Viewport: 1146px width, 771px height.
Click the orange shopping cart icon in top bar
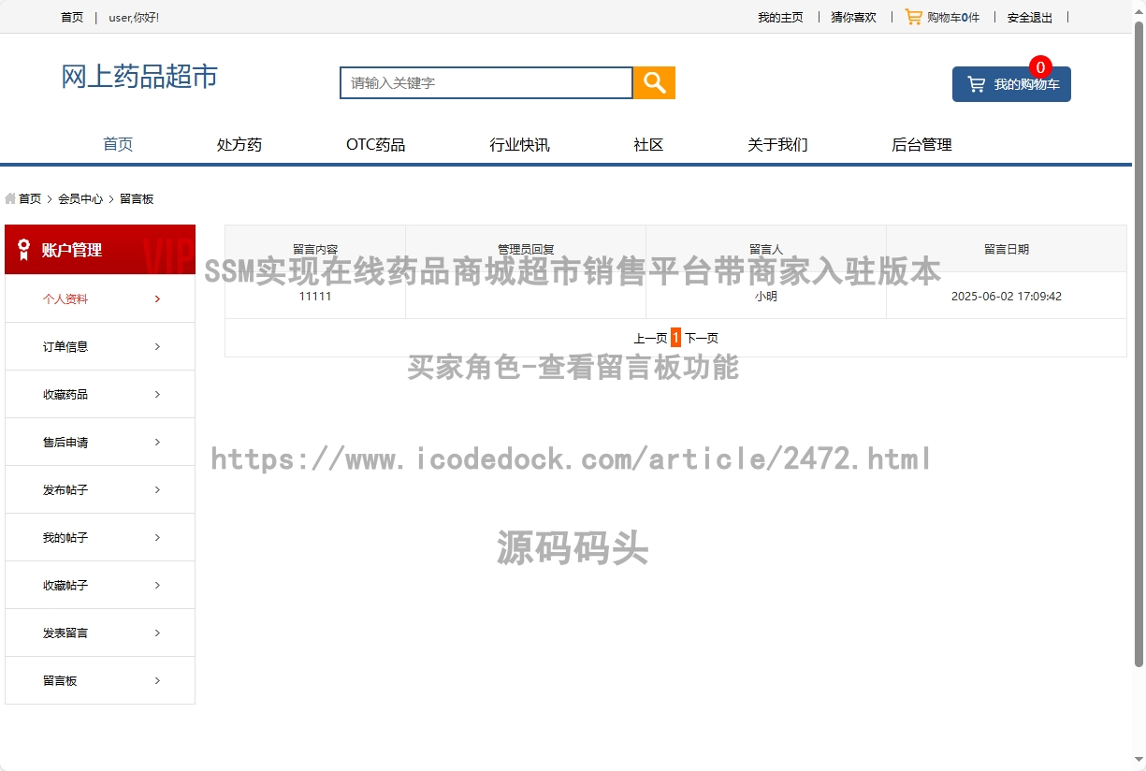pos(913,17)
